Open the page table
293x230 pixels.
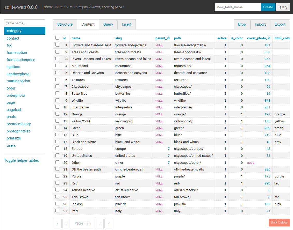click(x=11, y=102)
